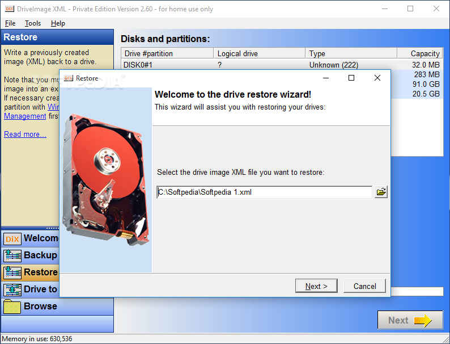This screenshot has height=344, width=450.
Task: Click the 91.0 GB capacity cell
Action: pos(426,84)
